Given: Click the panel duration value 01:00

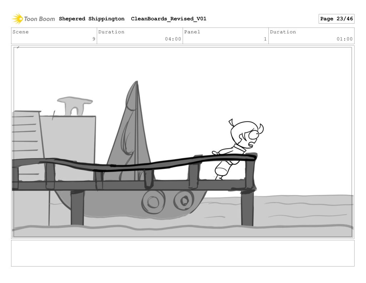Looking at the screenshot, I should (345, 39).
